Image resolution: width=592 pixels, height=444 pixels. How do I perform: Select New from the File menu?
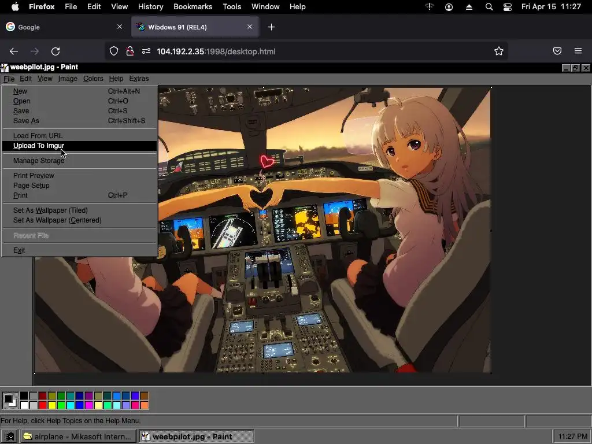[79, 91]
